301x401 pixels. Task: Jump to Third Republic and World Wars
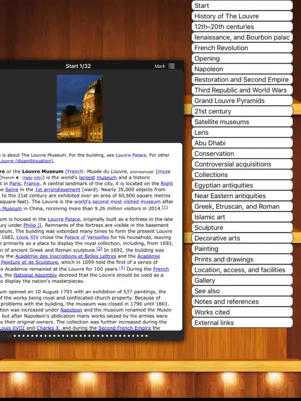[x=242, y=90]
